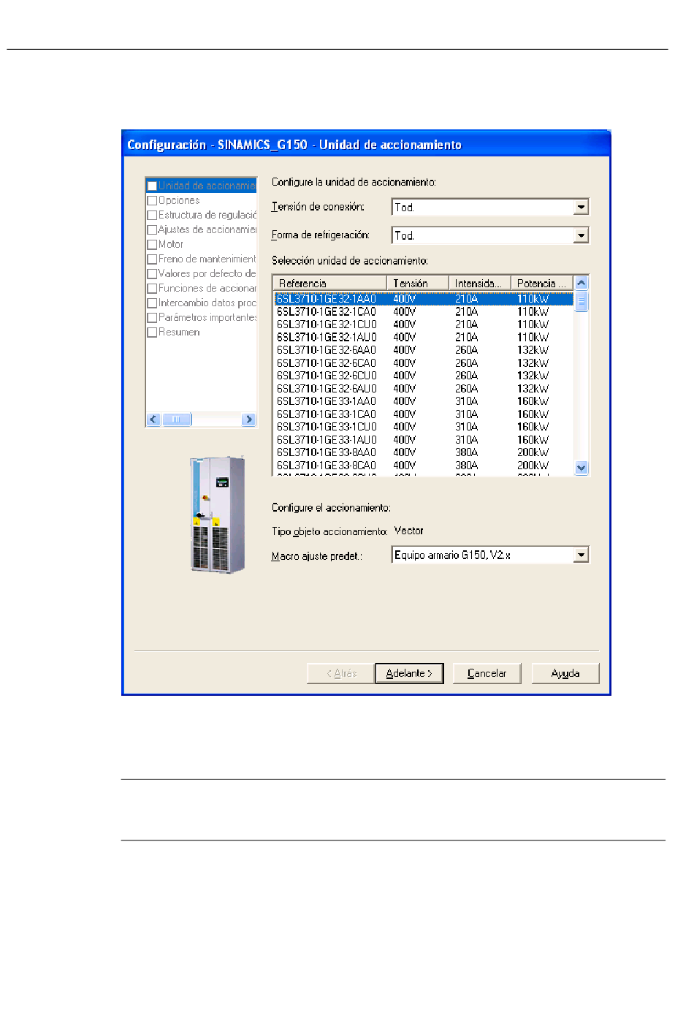Open the Tensión de conexión dropdown
Viewport: 694px width, 1021px height.
581,208
